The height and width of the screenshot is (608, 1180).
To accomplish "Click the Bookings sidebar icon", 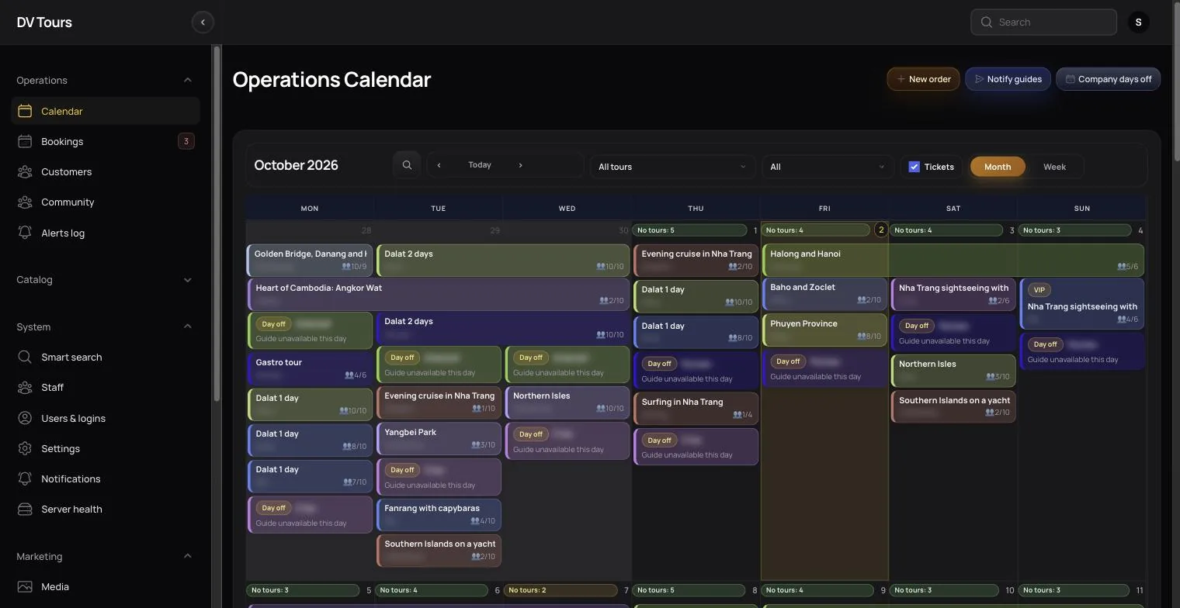I will [25, 141].
